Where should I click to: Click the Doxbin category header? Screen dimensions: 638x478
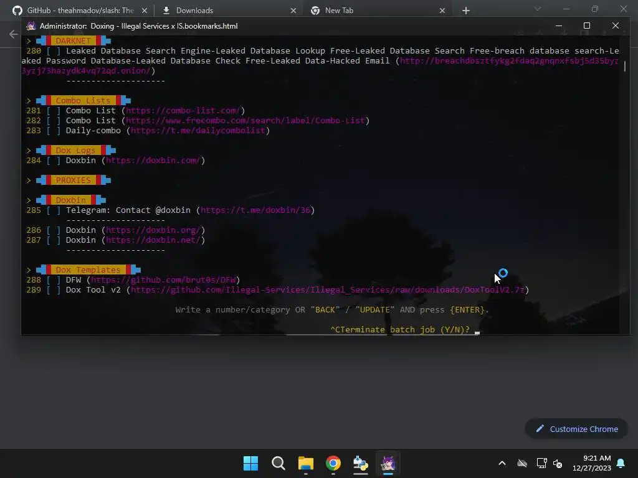(x=71, y=200)
